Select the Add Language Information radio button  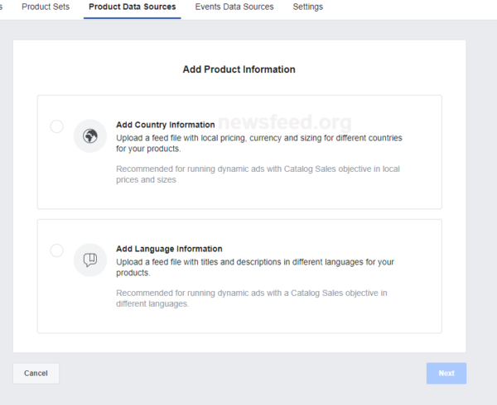[x=56, y=250]
